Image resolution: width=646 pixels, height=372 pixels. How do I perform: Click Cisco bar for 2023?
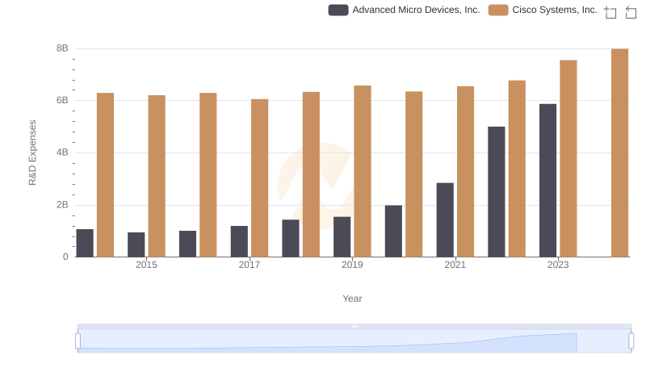tap(568, 158)
